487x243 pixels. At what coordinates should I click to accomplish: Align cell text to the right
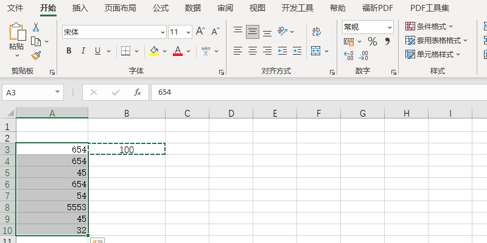[x=267, y=50]
